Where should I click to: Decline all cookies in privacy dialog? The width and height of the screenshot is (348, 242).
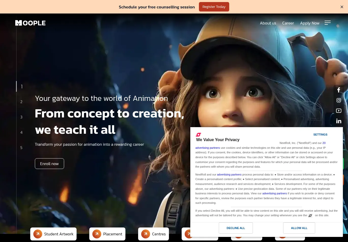click(x=236, y=228)
